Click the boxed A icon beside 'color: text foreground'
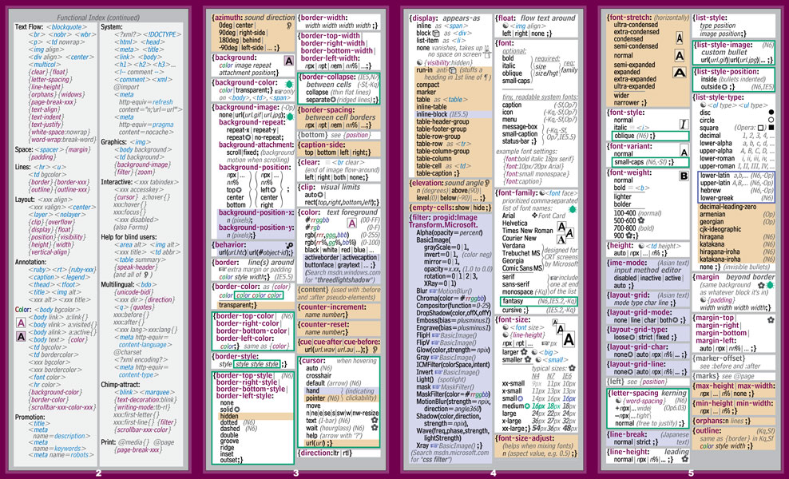789x479 pixels. pos(351,224)
